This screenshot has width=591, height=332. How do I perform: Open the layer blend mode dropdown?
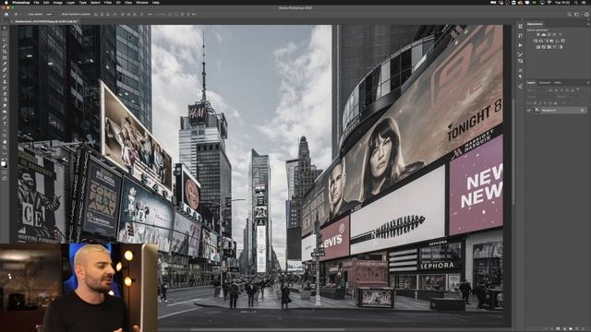point(541,97)
